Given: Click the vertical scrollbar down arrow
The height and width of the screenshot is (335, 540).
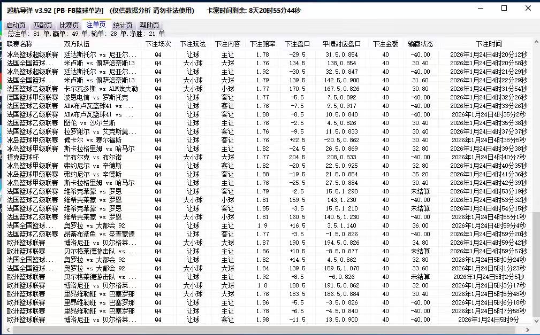Looking at the screenshot, I should coord(536,321).
